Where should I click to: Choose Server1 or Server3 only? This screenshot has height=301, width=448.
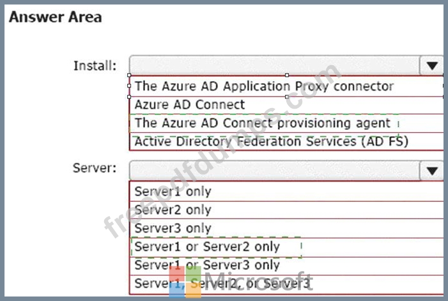207,265
